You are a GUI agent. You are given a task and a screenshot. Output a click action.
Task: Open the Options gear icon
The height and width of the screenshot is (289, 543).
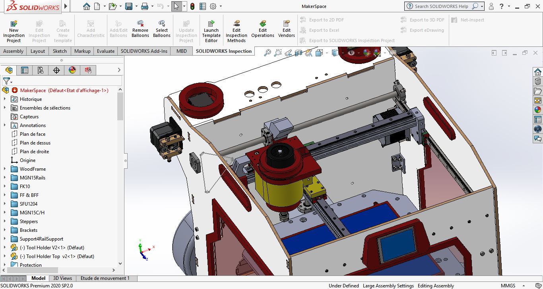coord(213,6)
